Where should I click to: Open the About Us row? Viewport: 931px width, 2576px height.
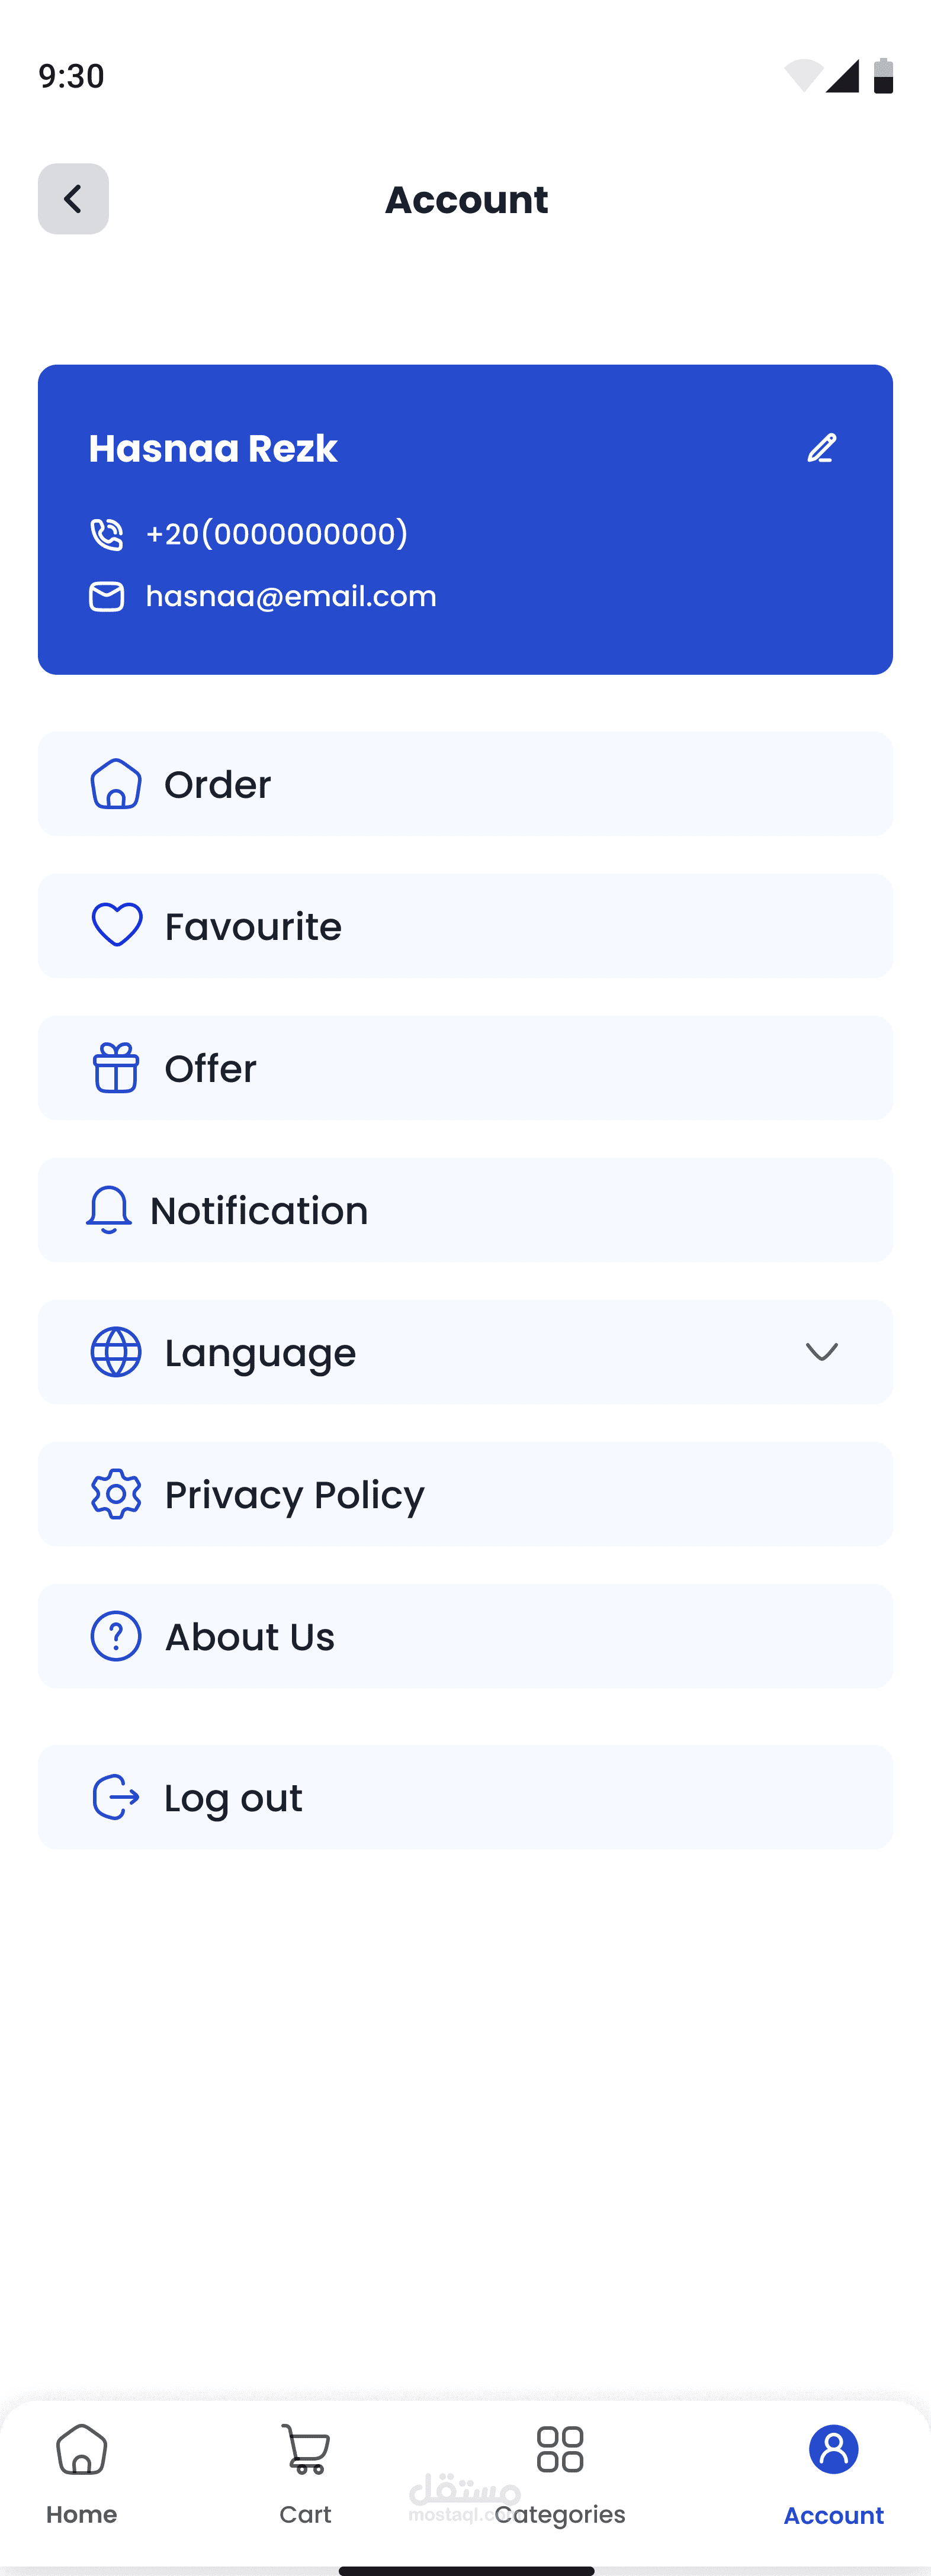click(x=464, y=1636)
